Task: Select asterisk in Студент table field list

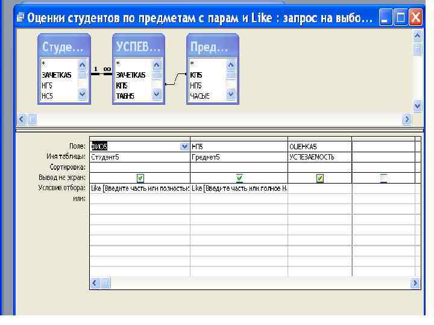Action: coord(43,64)
